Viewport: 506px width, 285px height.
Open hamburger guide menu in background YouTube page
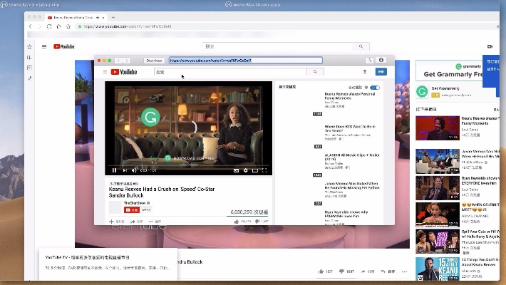[x=44, y=46]
